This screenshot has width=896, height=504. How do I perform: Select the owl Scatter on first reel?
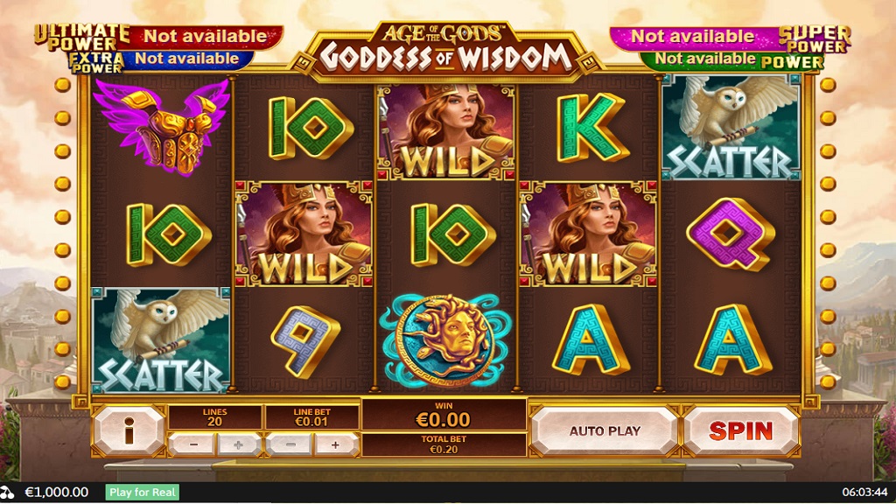pos(161,340)
